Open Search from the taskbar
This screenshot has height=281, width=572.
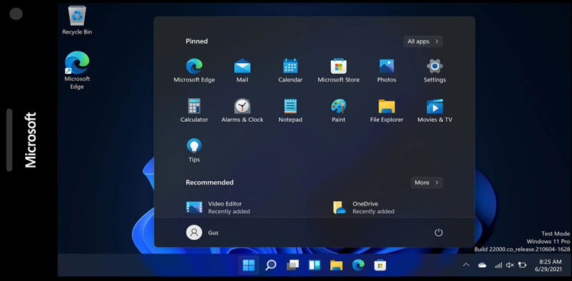pos(271,265)
